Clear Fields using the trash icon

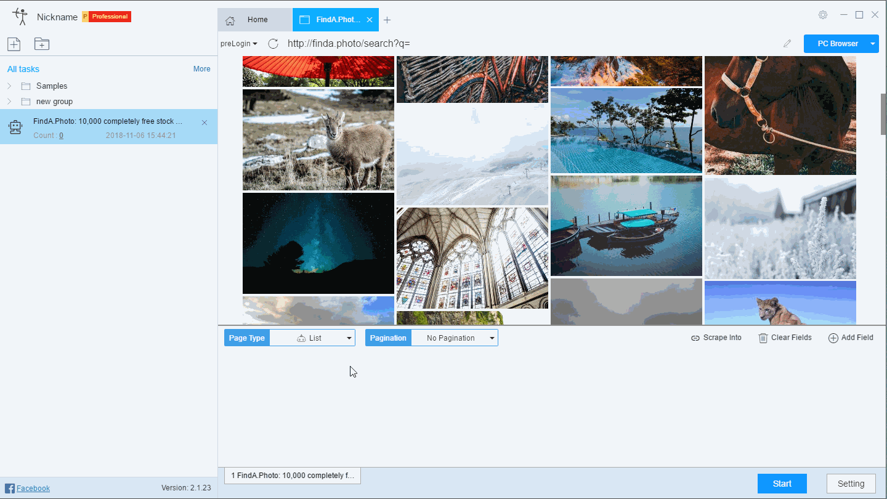[785, 338]
